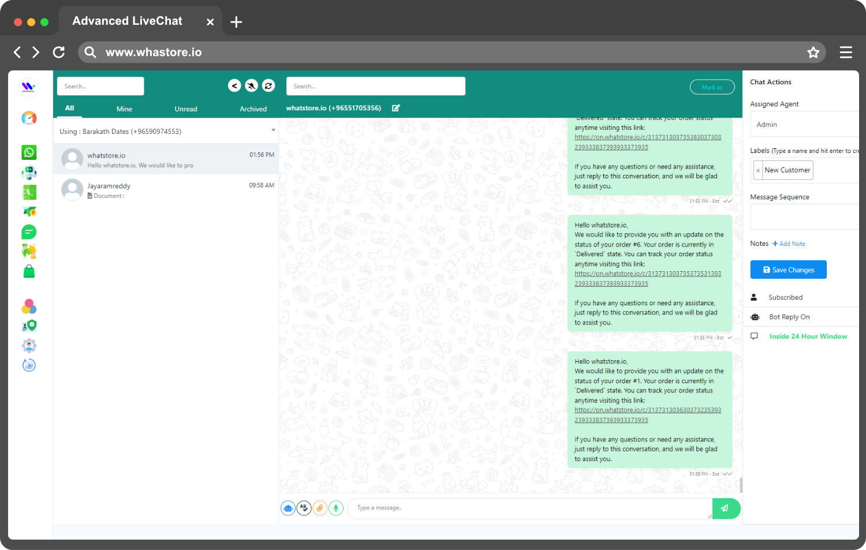Open whatstore.io conversation in chat list
The image size is (866, 550).
[x=166, y=159]
